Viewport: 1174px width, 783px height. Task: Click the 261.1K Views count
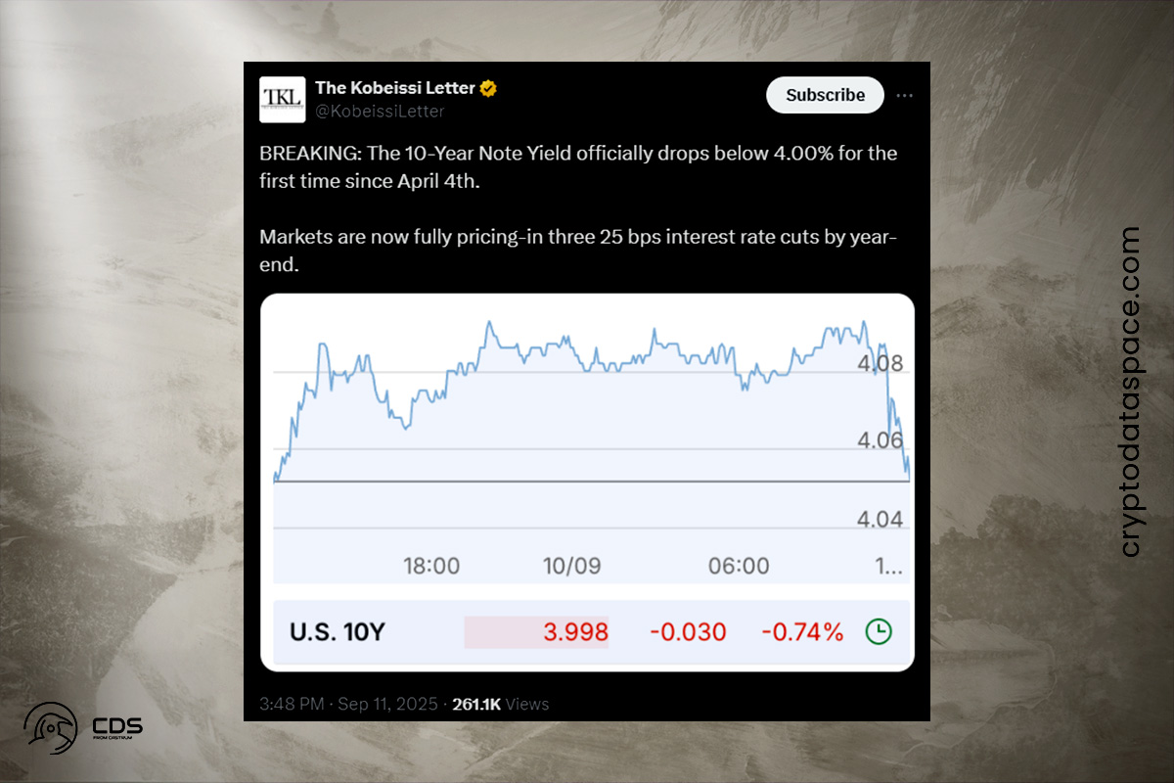500,704
